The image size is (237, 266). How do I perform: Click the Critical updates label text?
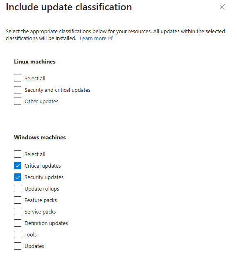(x=43, y=166)
